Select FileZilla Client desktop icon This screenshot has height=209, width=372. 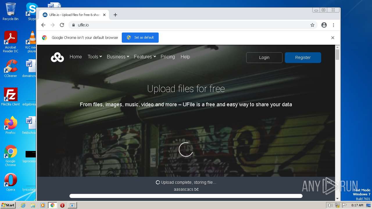[x=10, y=97]
